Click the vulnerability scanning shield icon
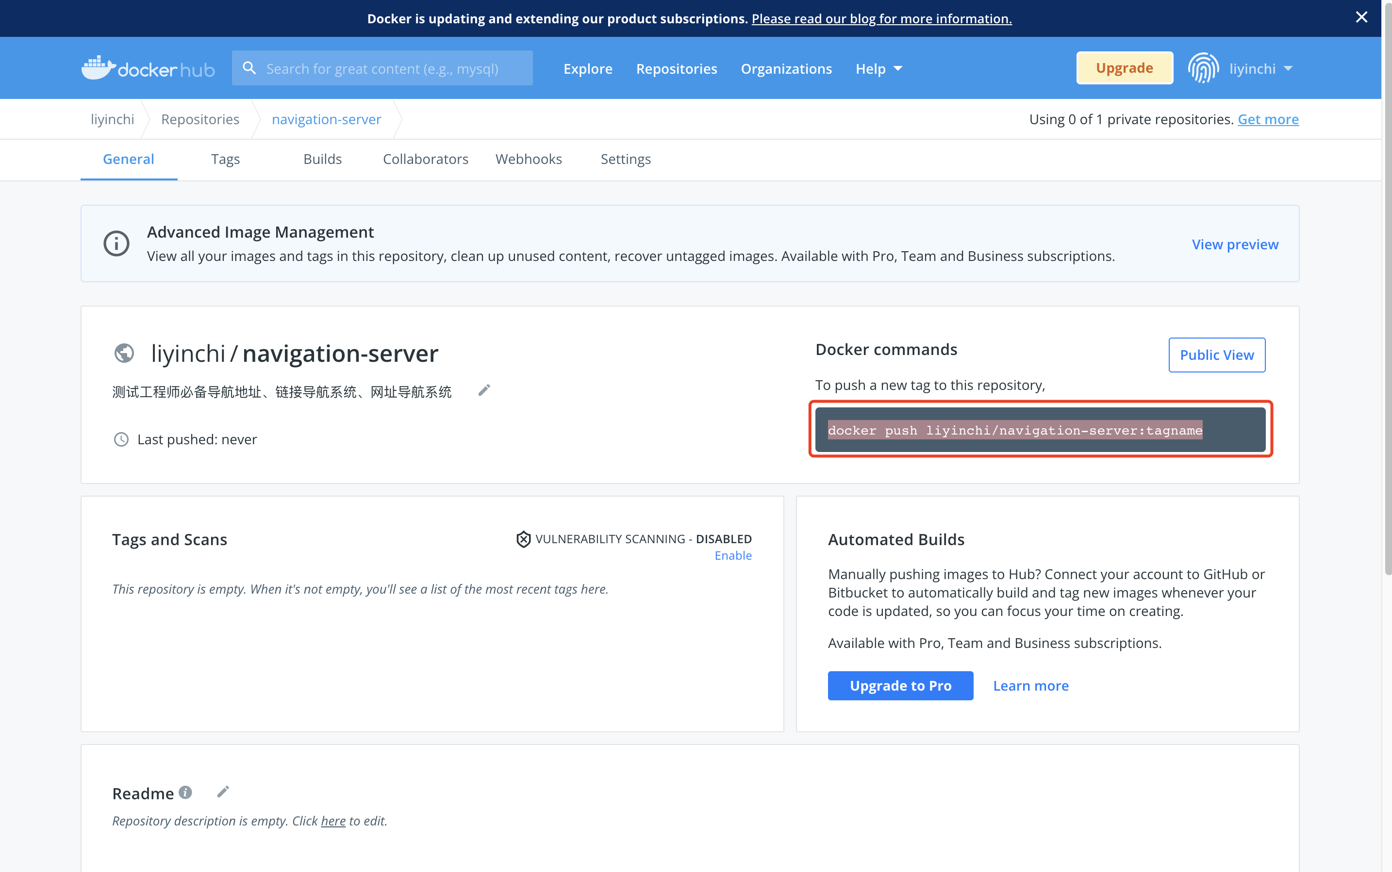The height and width of the screenshot is (872, 1392). (523, 539)
